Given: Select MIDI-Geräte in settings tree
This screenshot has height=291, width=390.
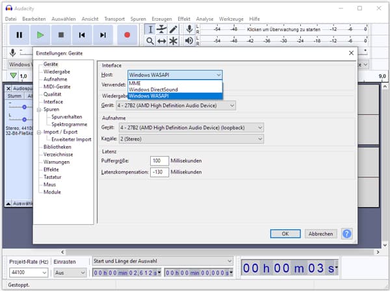Looking at the screenshot, I should pyautogui.click(x=57, y=87).
